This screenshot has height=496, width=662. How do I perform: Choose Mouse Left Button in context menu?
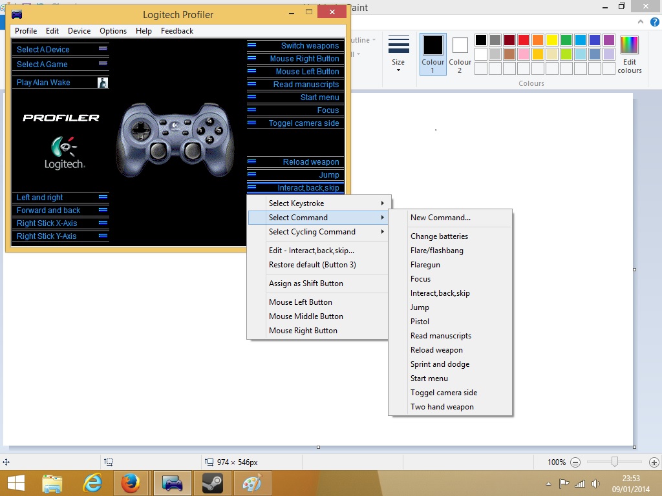[x=318, y=302]
